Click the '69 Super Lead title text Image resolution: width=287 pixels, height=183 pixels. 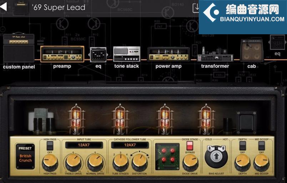click(x=59, y=7)
